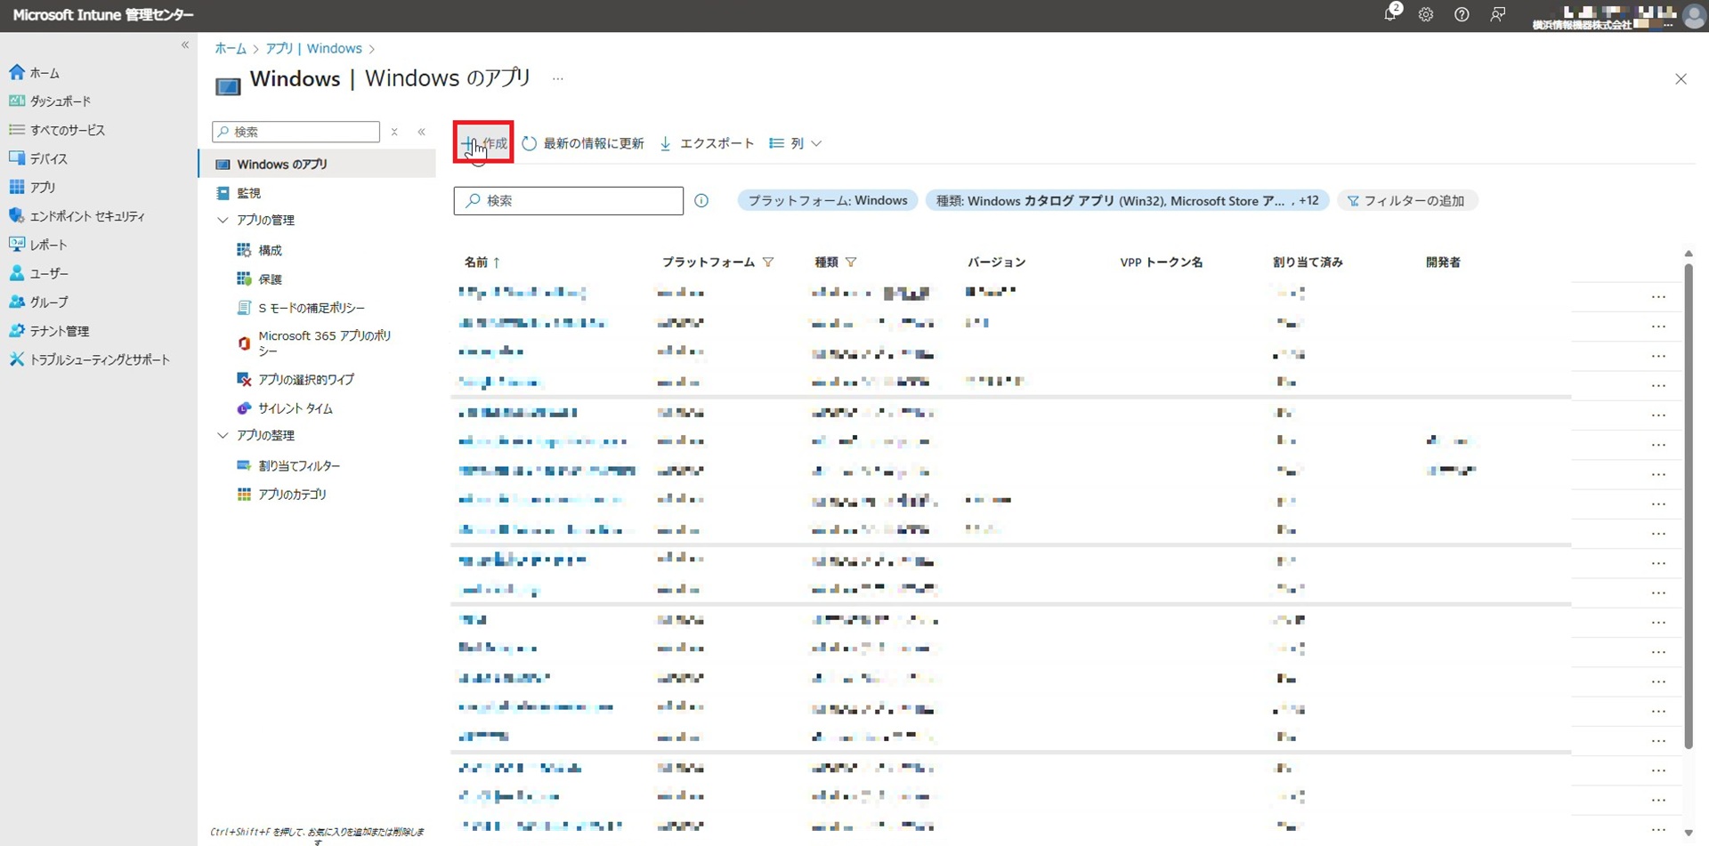Select エンドポイント セキュリティ in left menu
This screenshot has height=846, width=1709.
pos(86,216)
